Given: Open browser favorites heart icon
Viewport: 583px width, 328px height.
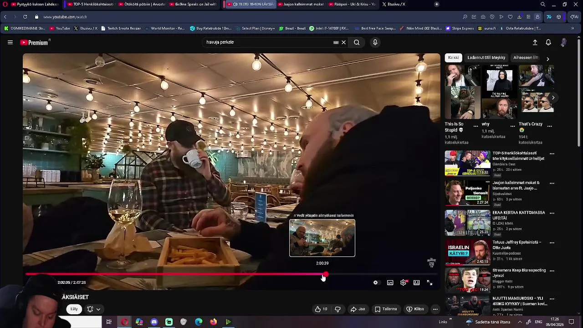Looking at the screenshot, I should (510, 17).
